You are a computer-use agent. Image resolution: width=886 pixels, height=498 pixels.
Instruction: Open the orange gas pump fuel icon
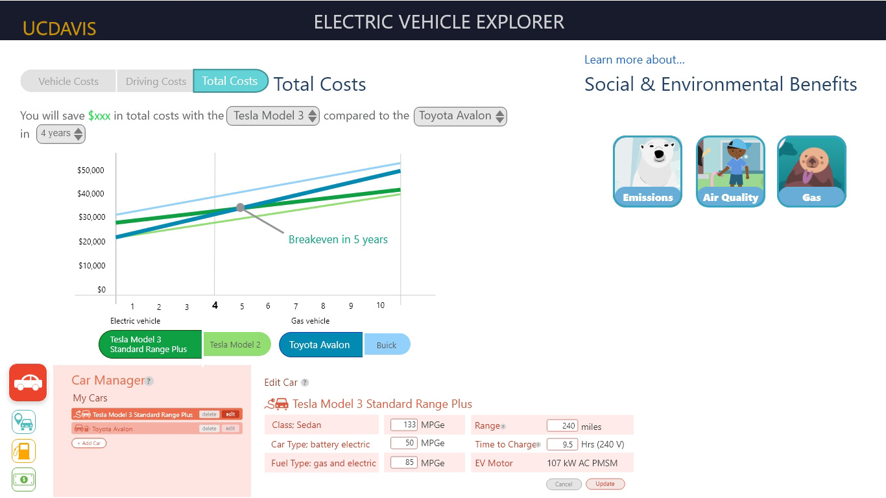coord(24,451)
